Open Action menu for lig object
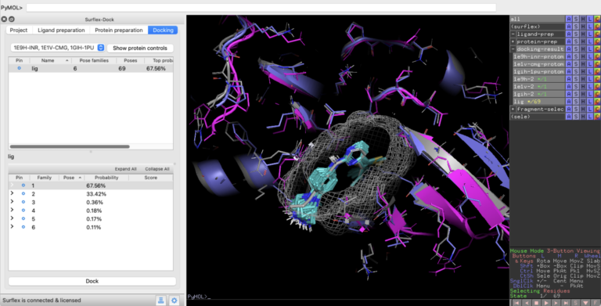This screenshot has height=306, width=601. 569,102
